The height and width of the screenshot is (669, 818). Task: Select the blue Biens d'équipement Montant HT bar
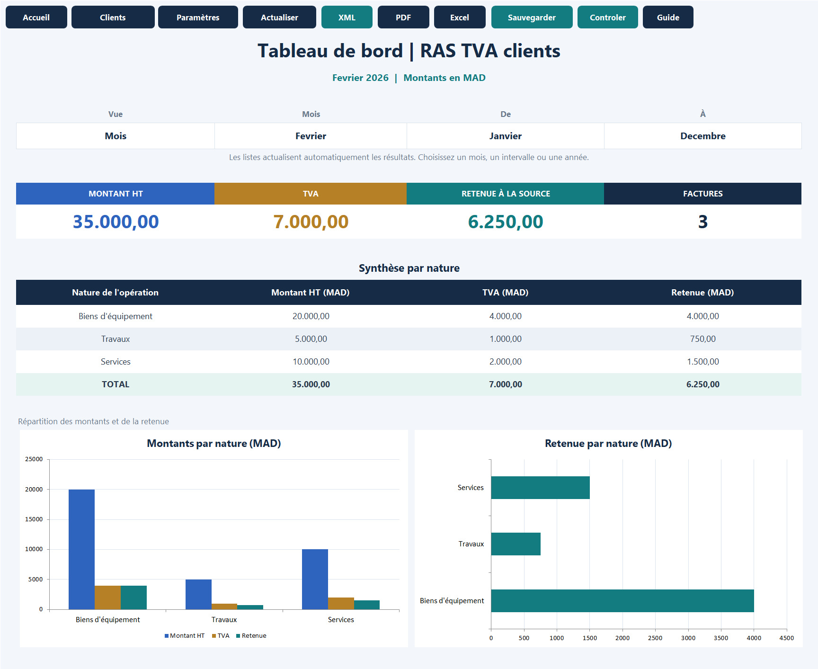pos(81,549)
